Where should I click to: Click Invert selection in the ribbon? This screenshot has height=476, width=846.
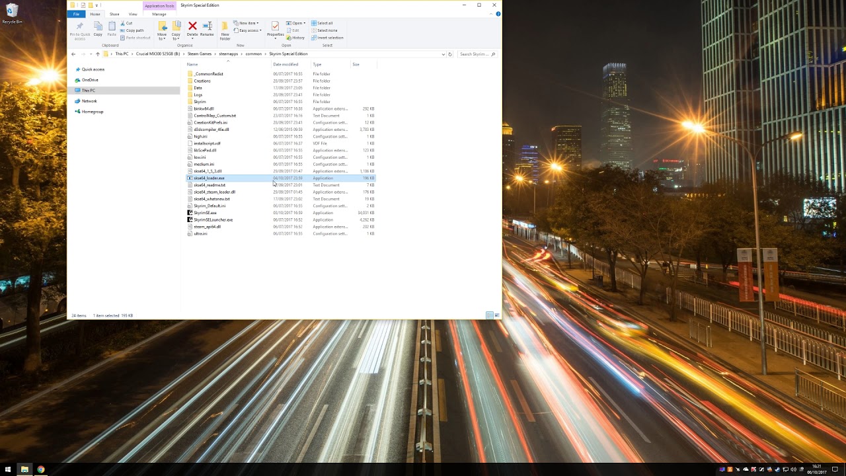[x=327, y=38]
